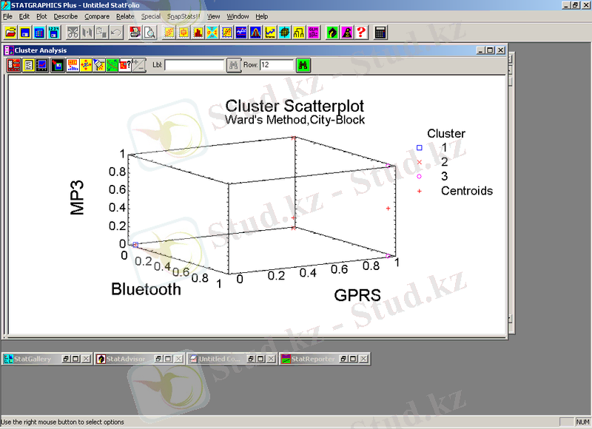Viewport: 592px width, 429px height.
Task: Click the green smooth/rotate icon
Action: [x=112, y=65]
